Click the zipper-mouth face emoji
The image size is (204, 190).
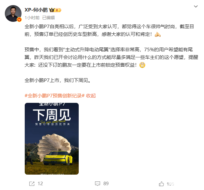pyautogui.click(x=142, y=65)
